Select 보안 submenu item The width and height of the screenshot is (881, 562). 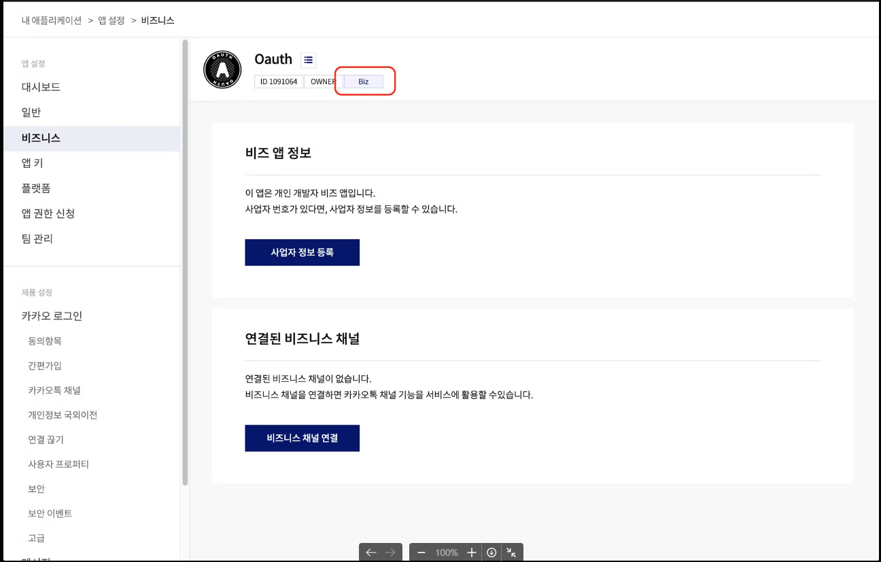[x=36, y=489]
